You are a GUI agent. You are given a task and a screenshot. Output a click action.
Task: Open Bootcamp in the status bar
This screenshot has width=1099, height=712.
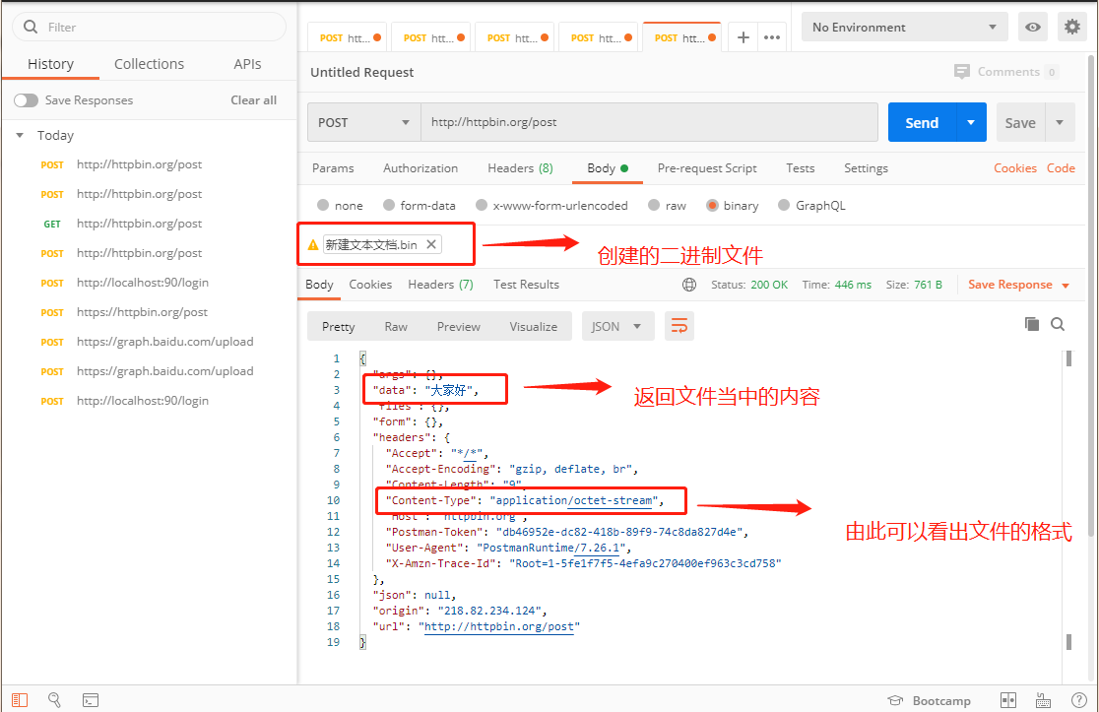930,700
